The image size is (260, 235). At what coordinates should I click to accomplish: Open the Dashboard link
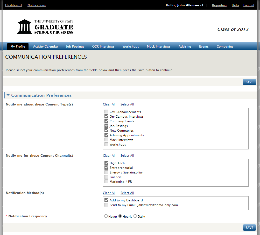(13, 5)
